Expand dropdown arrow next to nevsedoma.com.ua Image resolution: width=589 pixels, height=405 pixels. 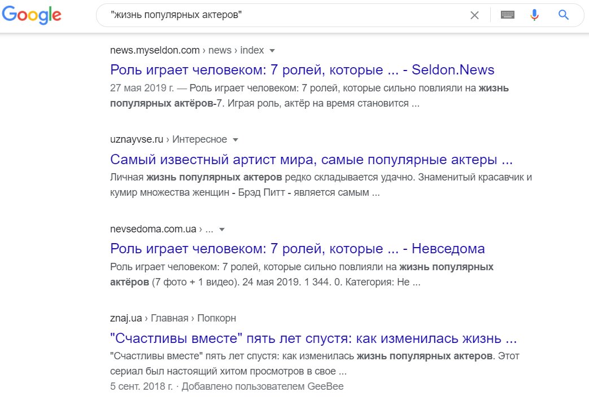[x=222, y=230]
